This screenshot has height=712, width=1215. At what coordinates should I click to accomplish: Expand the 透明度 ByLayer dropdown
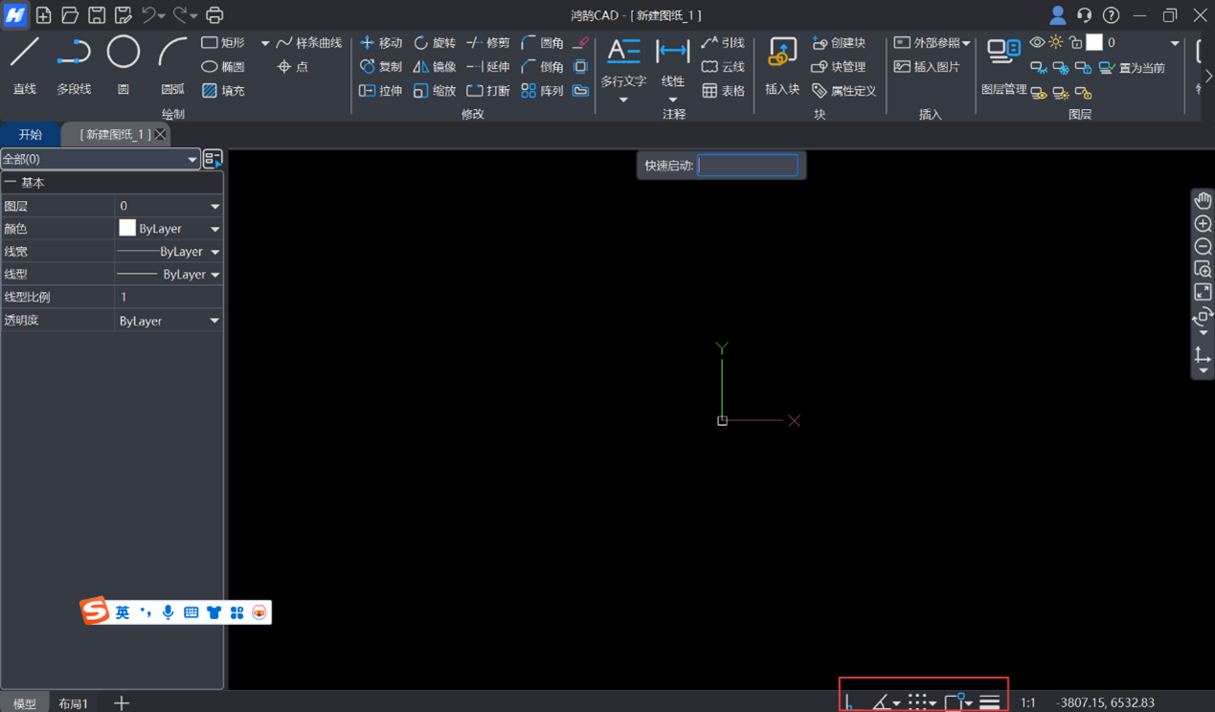[x=214, y=322]
